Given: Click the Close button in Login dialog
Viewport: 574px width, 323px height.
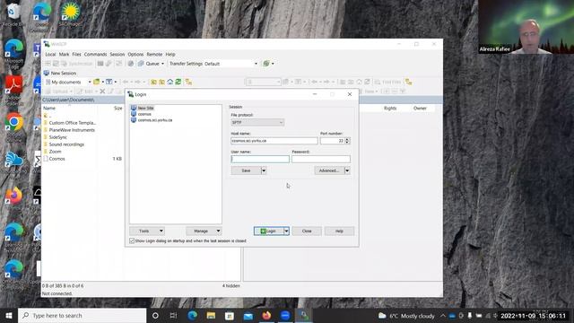Looking at the screenshot, I should pos(307,231).
